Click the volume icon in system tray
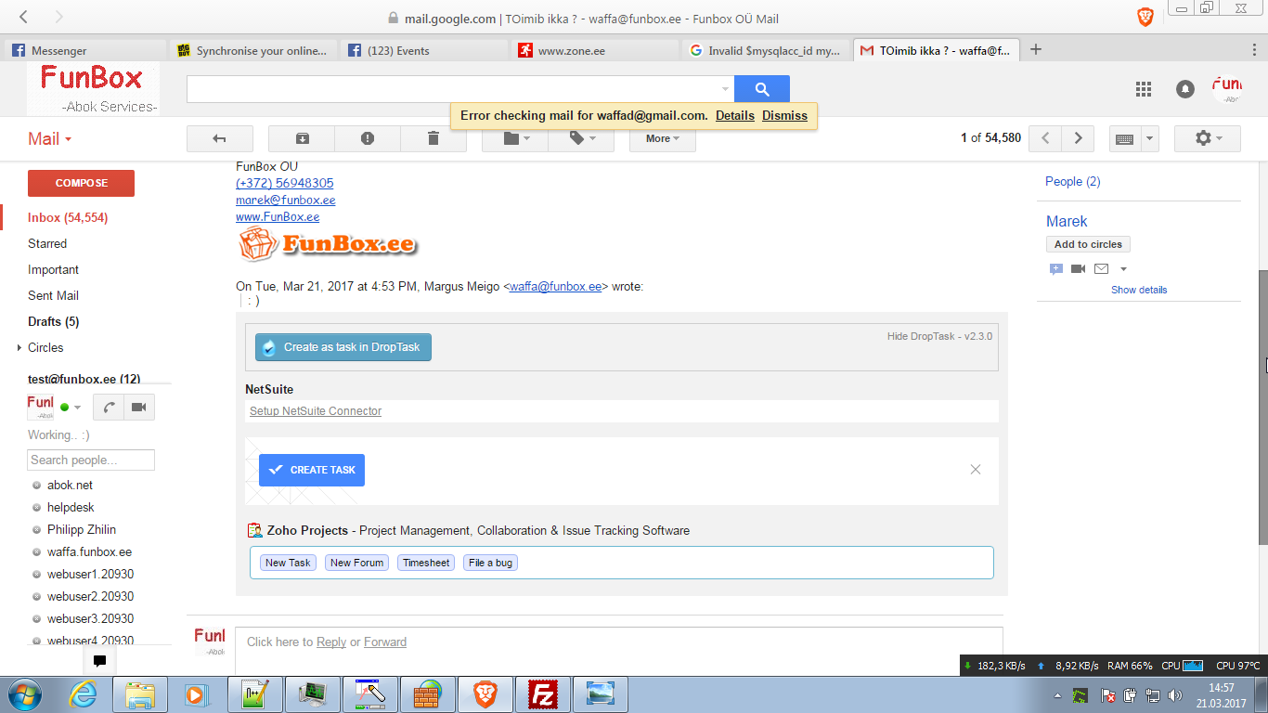Screen dimensions: 1268x713 1175,695
